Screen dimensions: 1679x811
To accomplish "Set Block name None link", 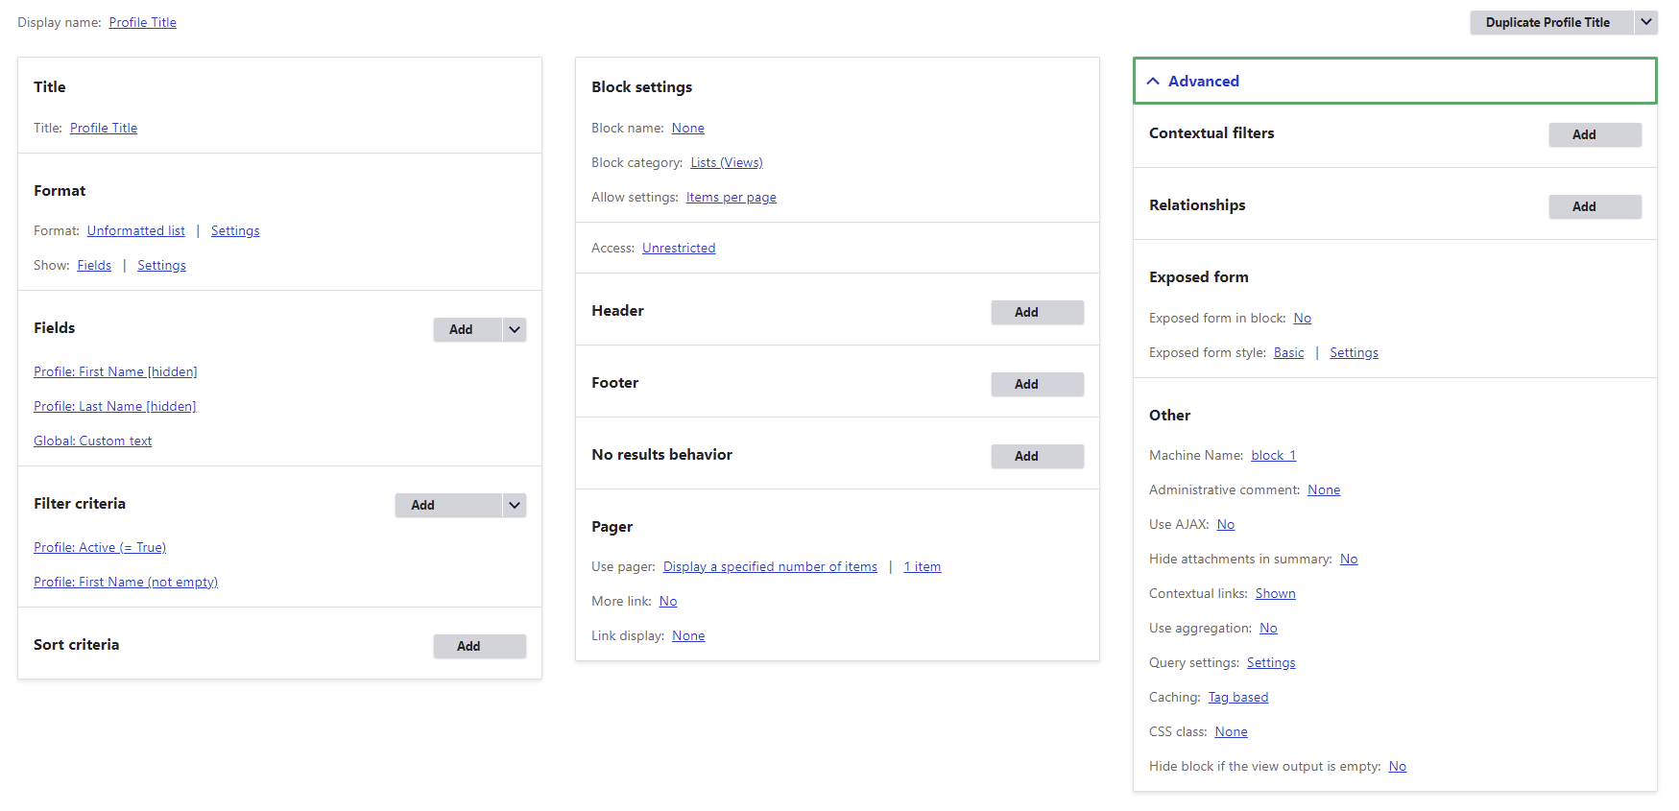I will tap(688, 128).
